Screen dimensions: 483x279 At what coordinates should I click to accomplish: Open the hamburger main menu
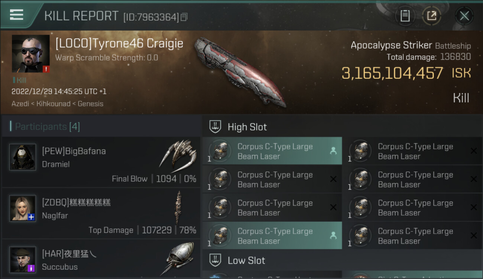pyautogui.click(x=17, y=15)
